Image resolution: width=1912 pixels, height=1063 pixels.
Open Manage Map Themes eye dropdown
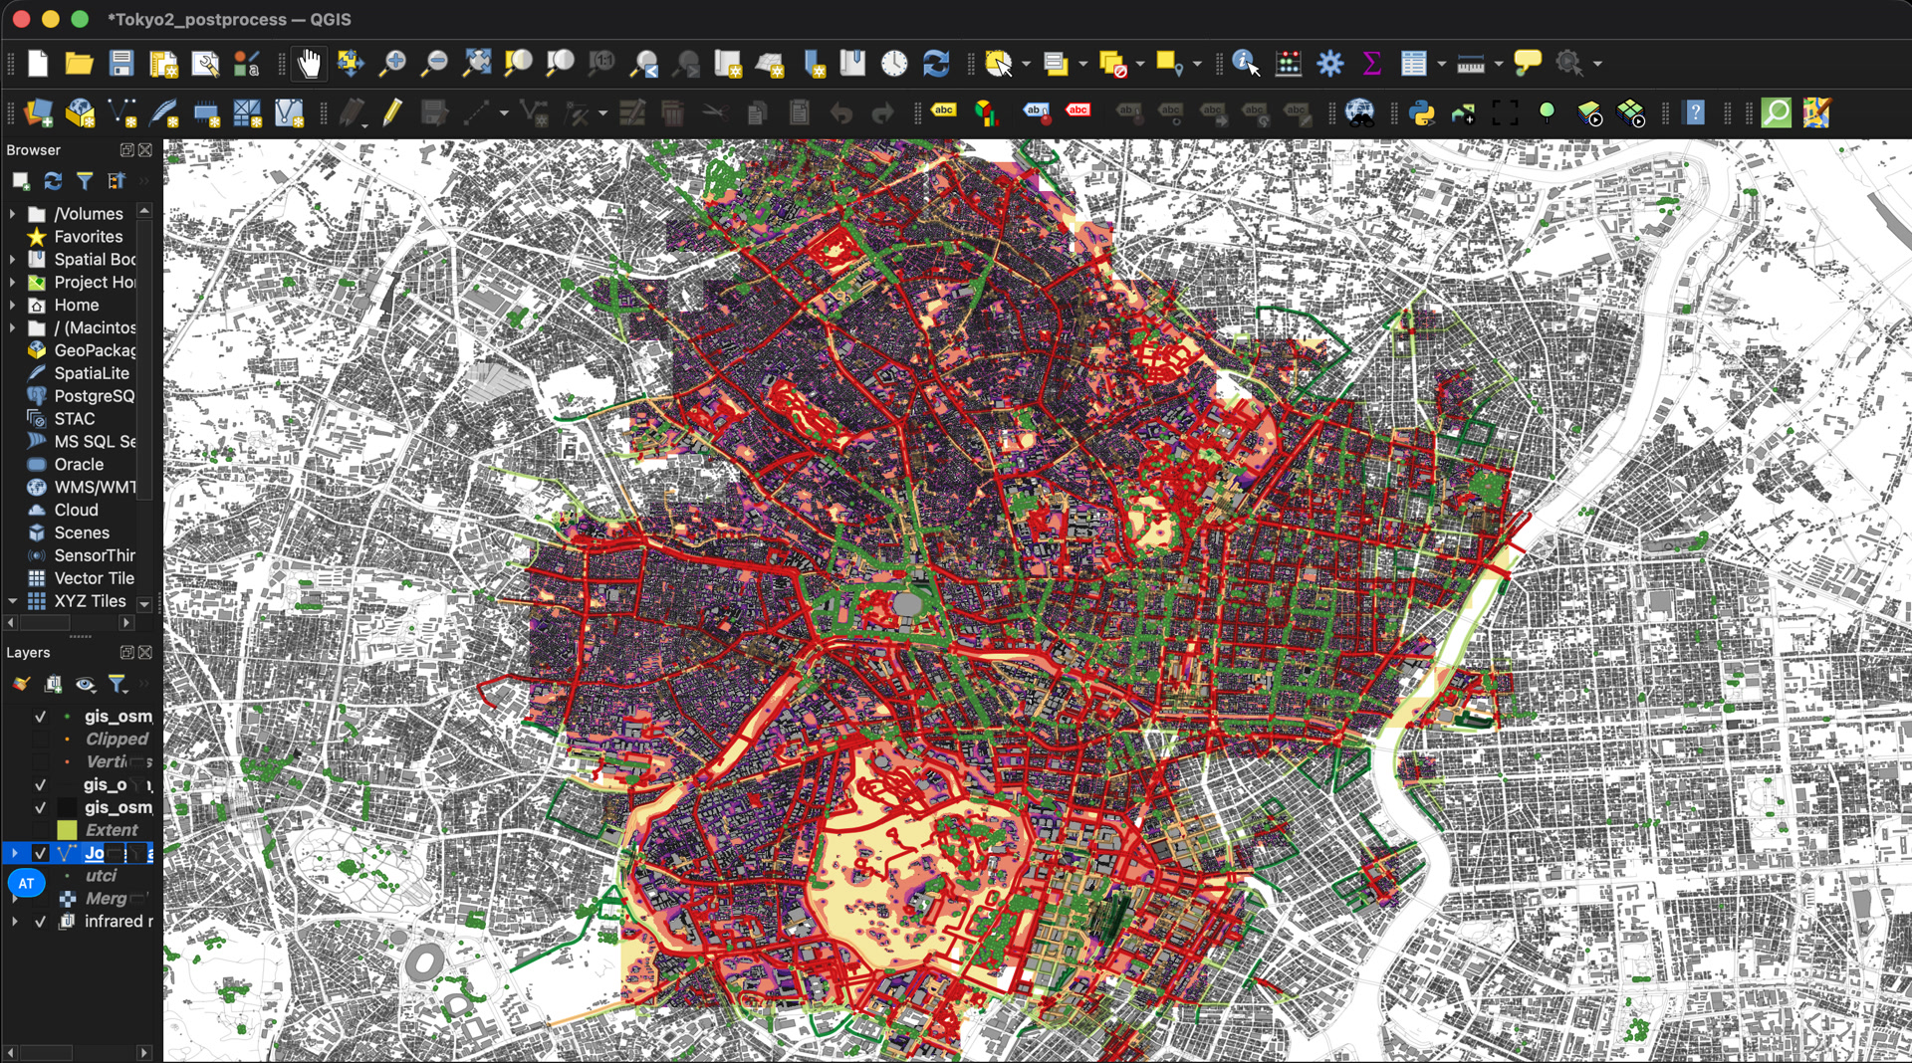point(86,684)
